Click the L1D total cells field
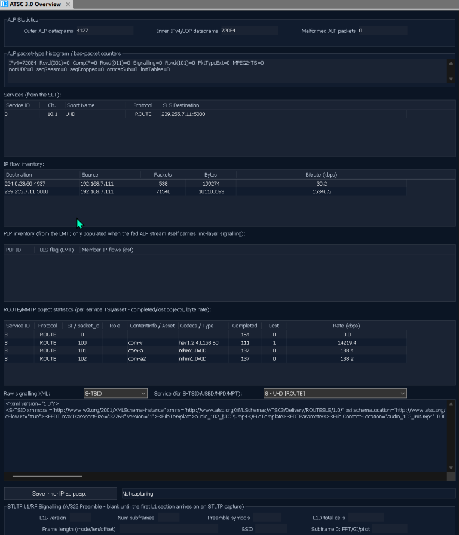Screen dimensions: 459x535 366,518
